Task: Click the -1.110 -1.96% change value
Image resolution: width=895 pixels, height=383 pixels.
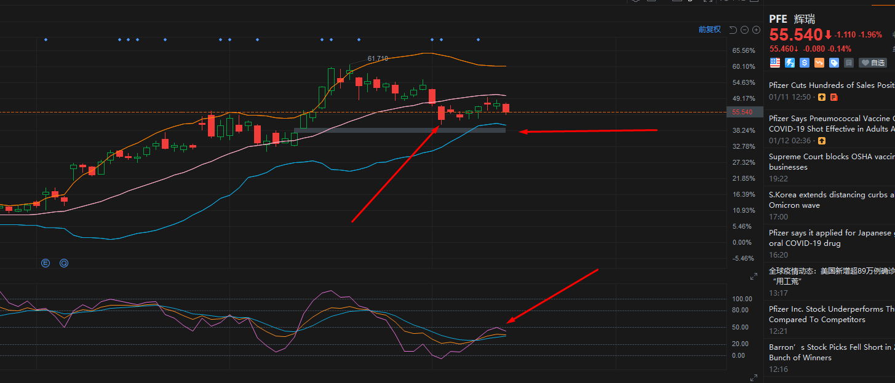Action: coord(858,35)
